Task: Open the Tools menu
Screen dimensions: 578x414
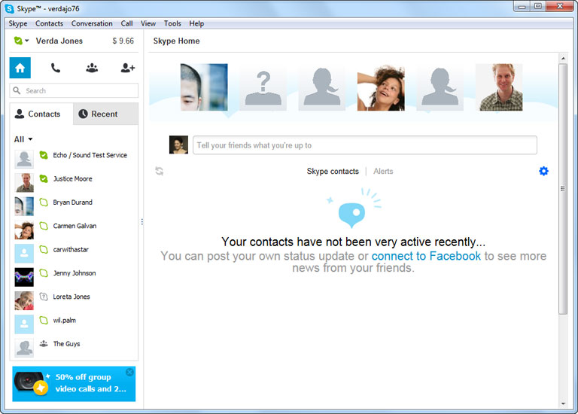Action: [x=172, y=23]
